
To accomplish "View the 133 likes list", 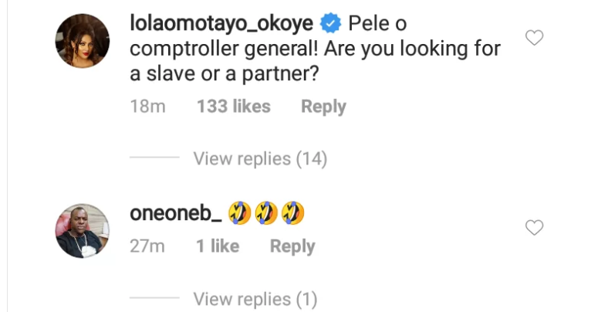I will tap(234, 107).
